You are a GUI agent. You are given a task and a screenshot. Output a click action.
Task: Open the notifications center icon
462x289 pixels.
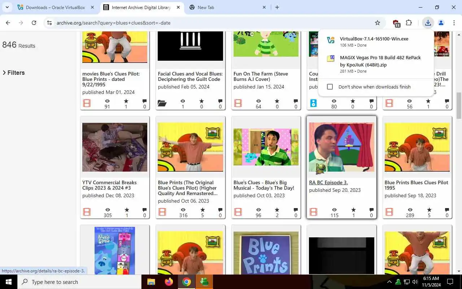point(450,282)
